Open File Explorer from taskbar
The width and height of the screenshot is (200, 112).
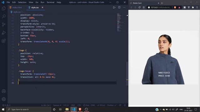tap(67, 109)
